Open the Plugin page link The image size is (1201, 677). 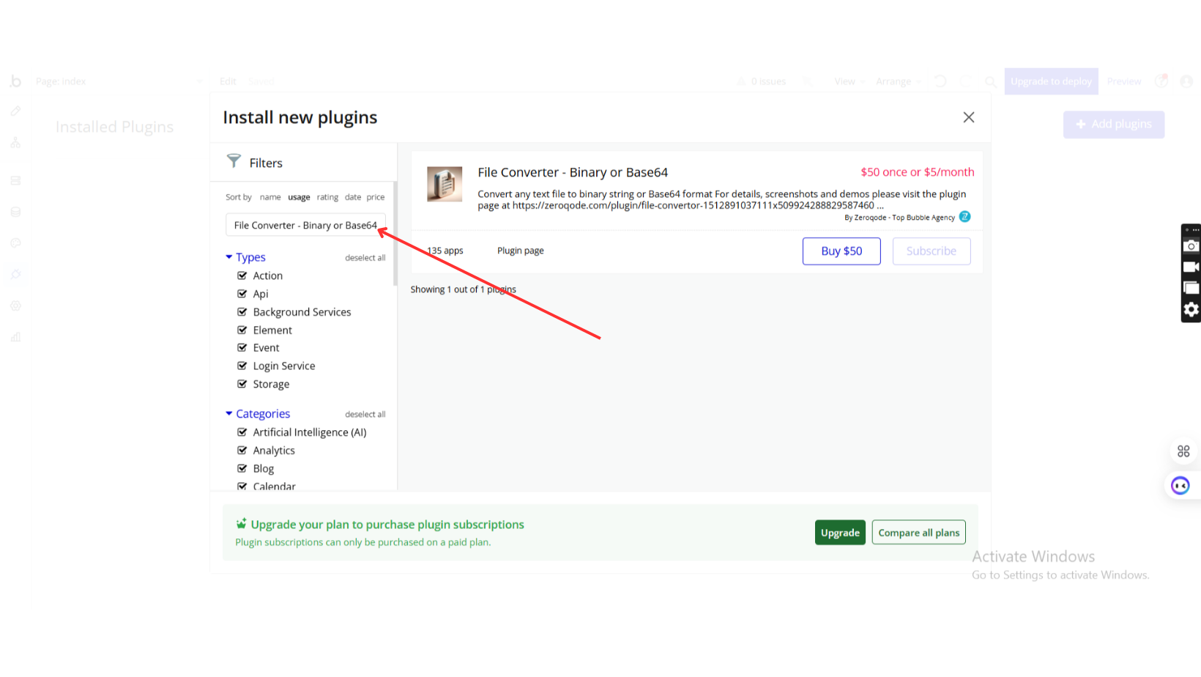pos(521,251)
